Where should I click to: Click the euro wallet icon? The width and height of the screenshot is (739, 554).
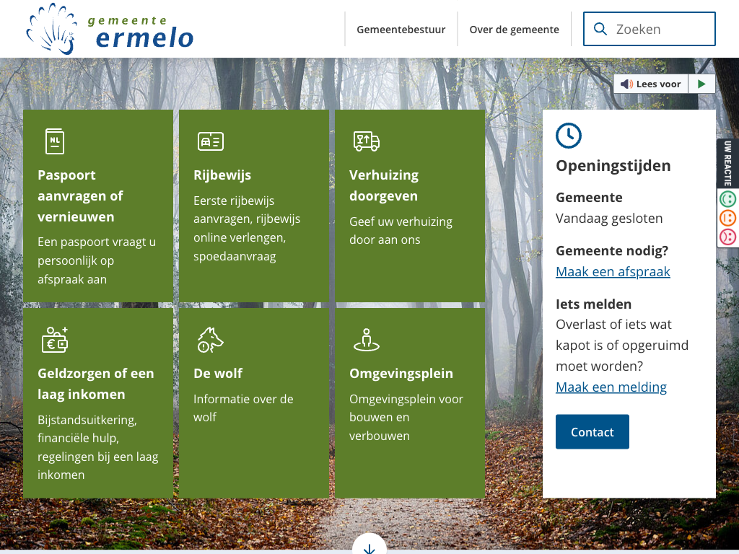[55, 340]
